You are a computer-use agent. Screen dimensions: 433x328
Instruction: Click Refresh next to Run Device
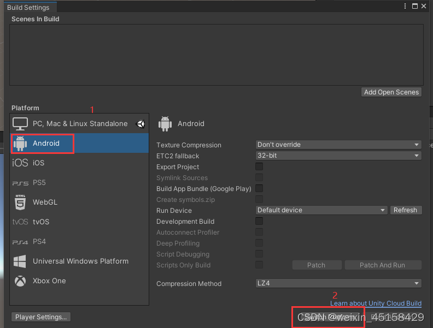point(405,210)
